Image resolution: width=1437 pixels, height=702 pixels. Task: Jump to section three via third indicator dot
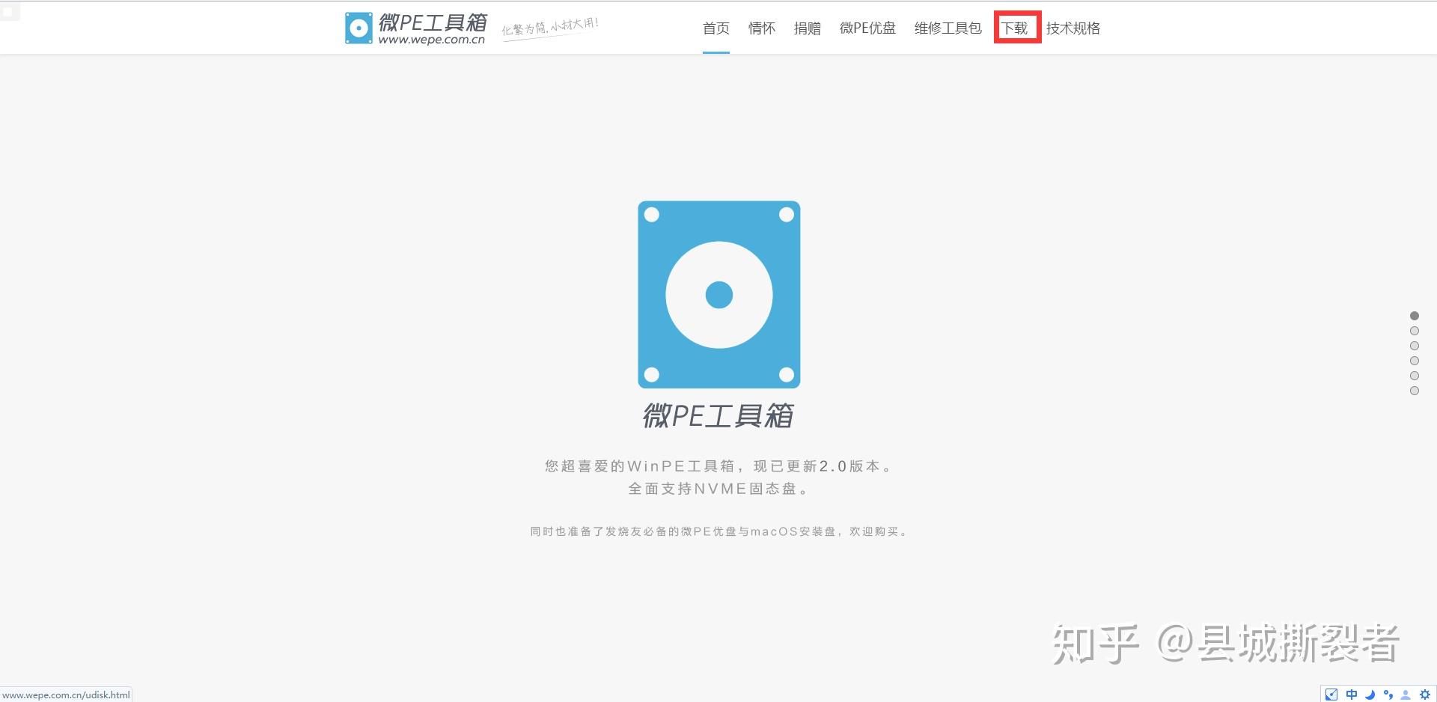1415,346
